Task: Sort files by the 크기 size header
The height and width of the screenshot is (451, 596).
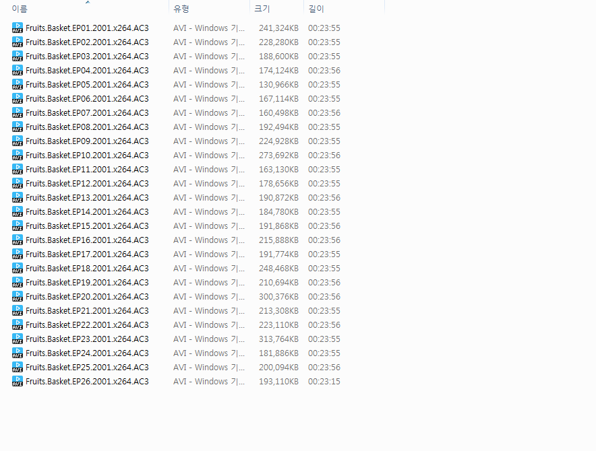Action: click(262, 9)
